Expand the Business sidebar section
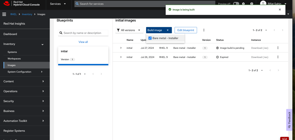295x140 pixels. click(x=25, y=111)
